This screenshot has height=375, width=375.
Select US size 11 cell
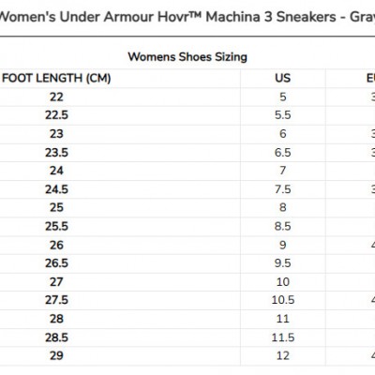click(283, 319)
